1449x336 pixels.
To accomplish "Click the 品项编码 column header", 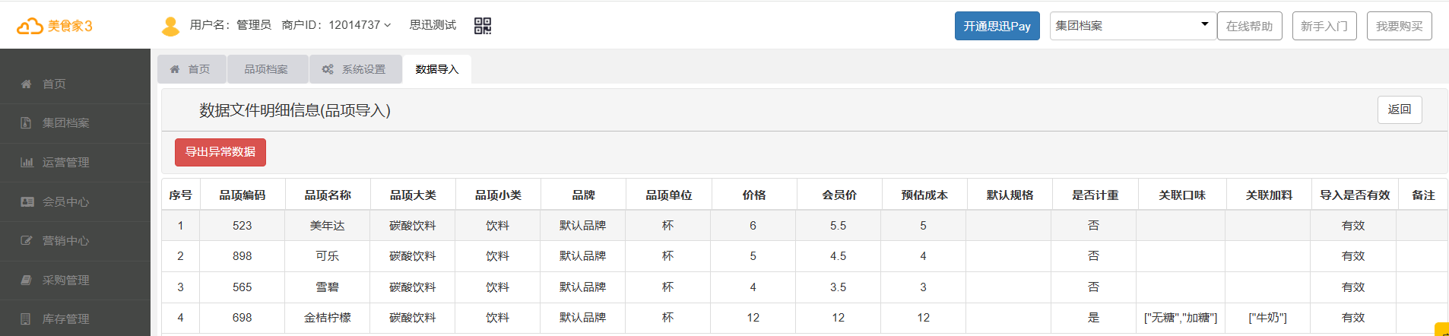I will (243, 195).
